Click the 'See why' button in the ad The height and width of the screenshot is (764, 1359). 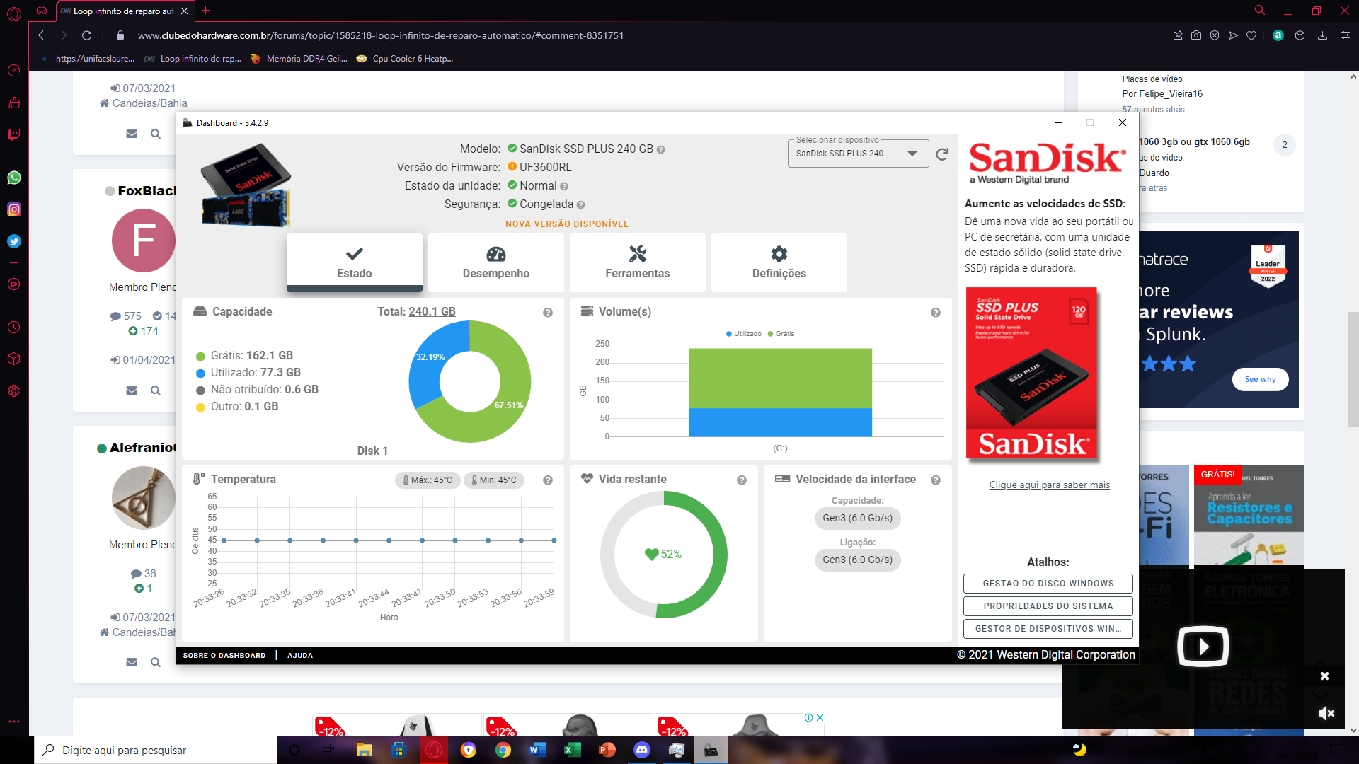[1260, 380]
